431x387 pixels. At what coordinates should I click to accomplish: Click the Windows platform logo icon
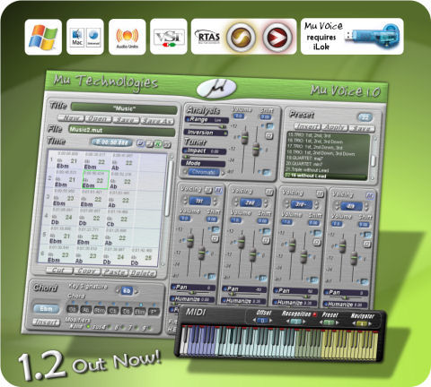(x=43, y=37)
